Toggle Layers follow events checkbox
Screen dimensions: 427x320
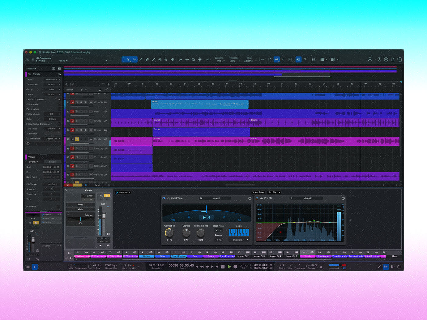(x=59, y=99)
